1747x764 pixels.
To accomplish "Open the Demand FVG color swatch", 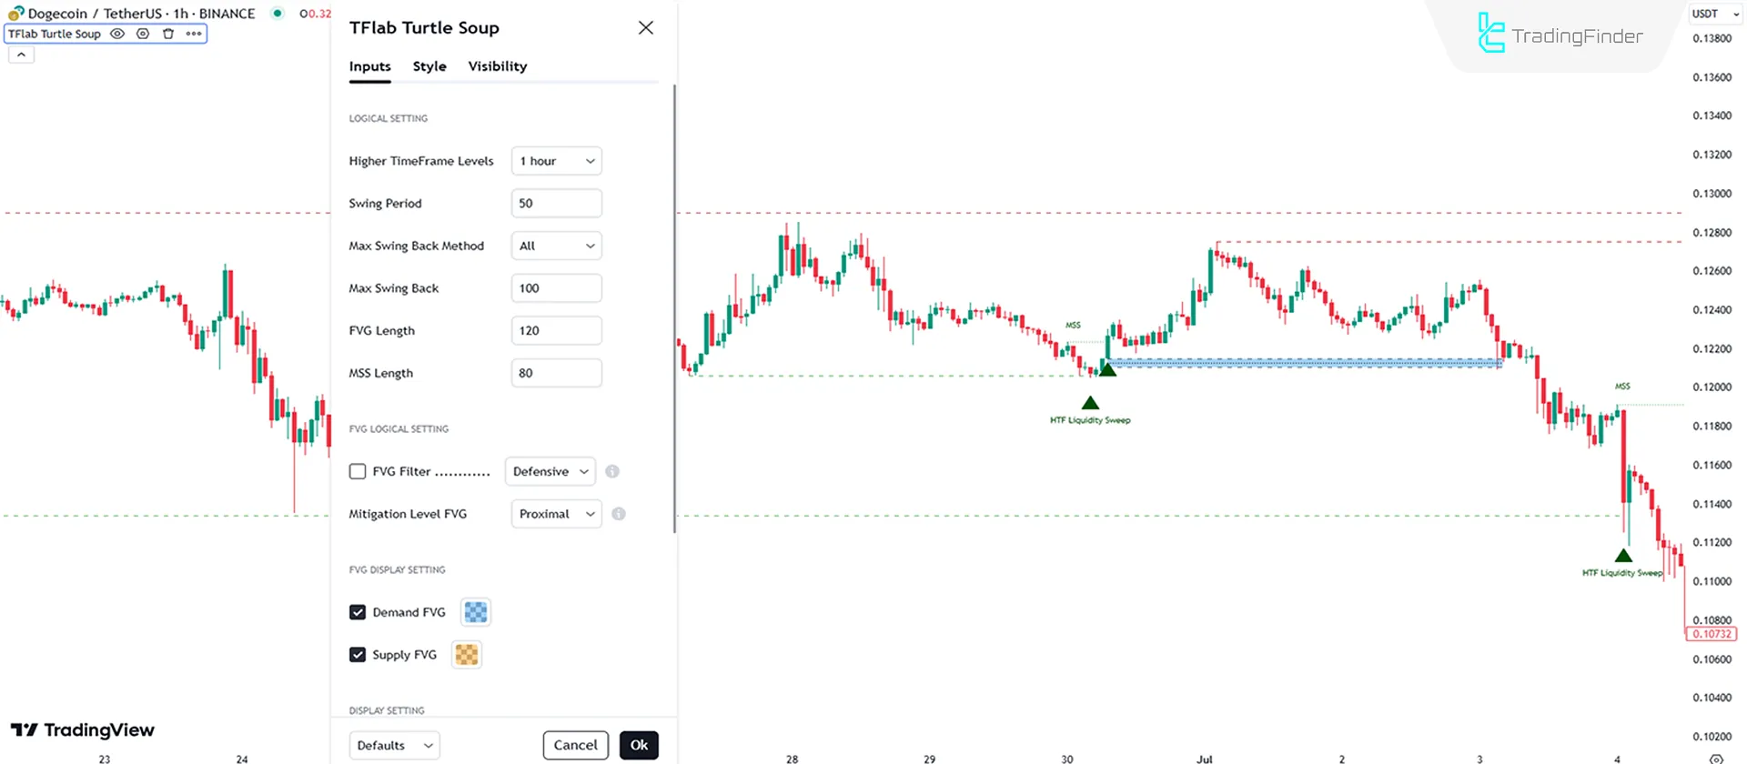I will [475, 612].
